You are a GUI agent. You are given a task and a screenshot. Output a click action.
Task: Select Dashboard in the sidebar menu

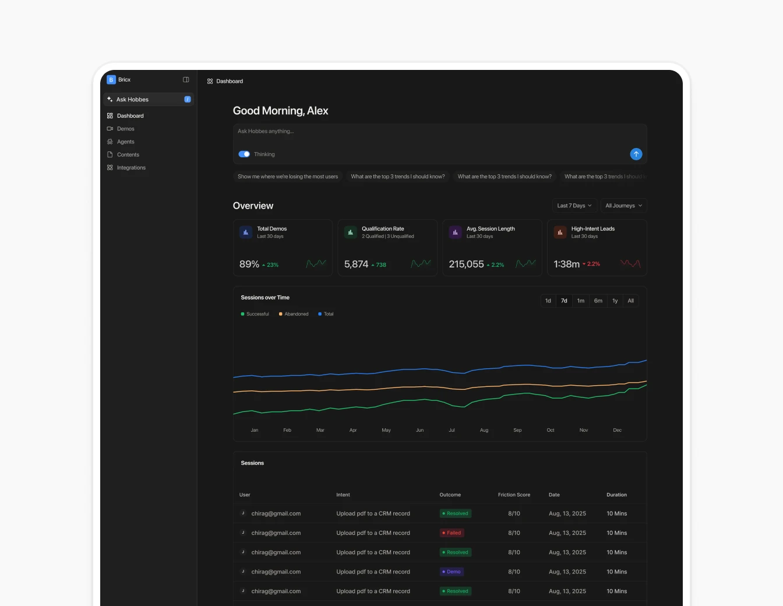point(130,115)
